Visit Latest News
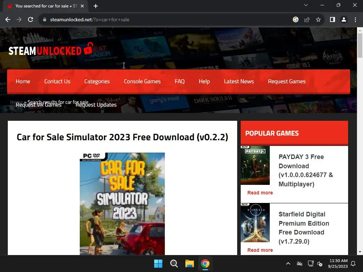363x272 pixels. [x=239, y=81]
